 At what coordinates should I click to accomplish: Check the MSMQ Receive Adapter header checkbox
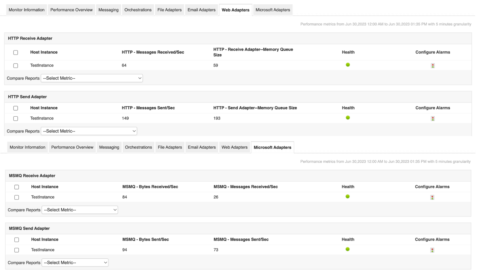pos(16,187)
